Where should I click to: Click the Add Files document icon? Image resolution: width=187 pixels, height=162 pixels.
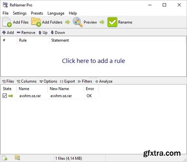(7, 22)
